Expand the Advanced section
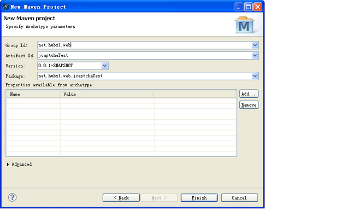Screen dimensions: 355x222 (8, 164)
